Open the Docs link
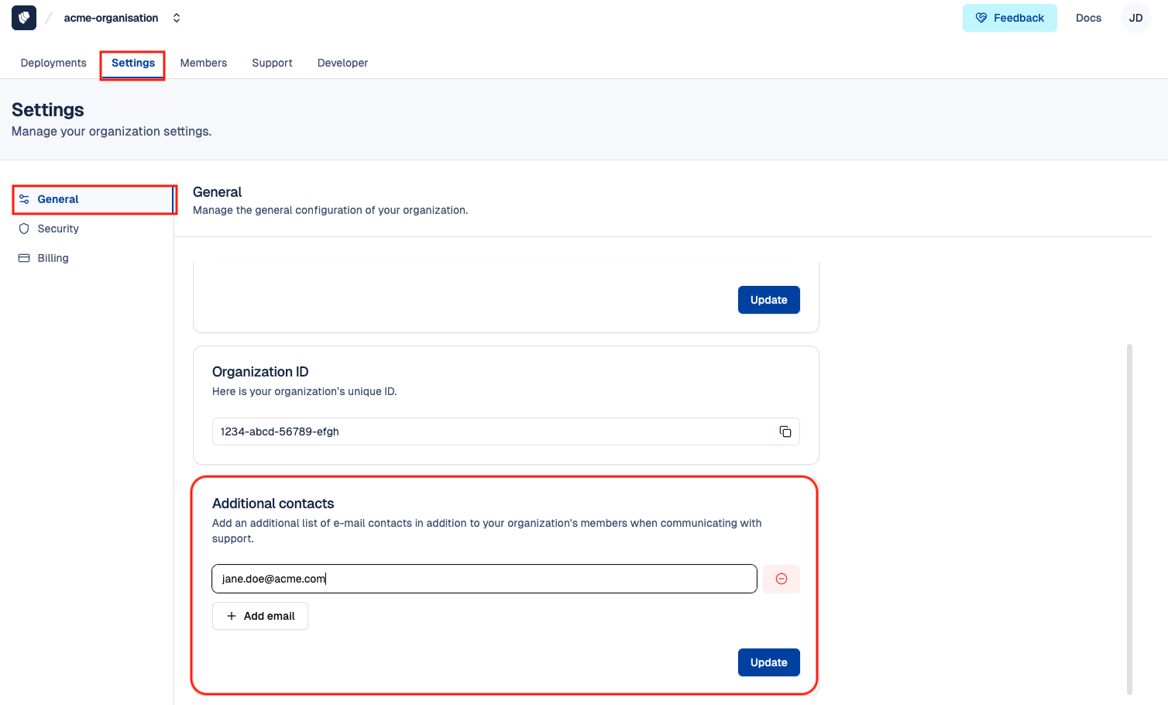The height and width of the screenshot is (705, 1168). pyautogui.click(x=1088, y=18)
